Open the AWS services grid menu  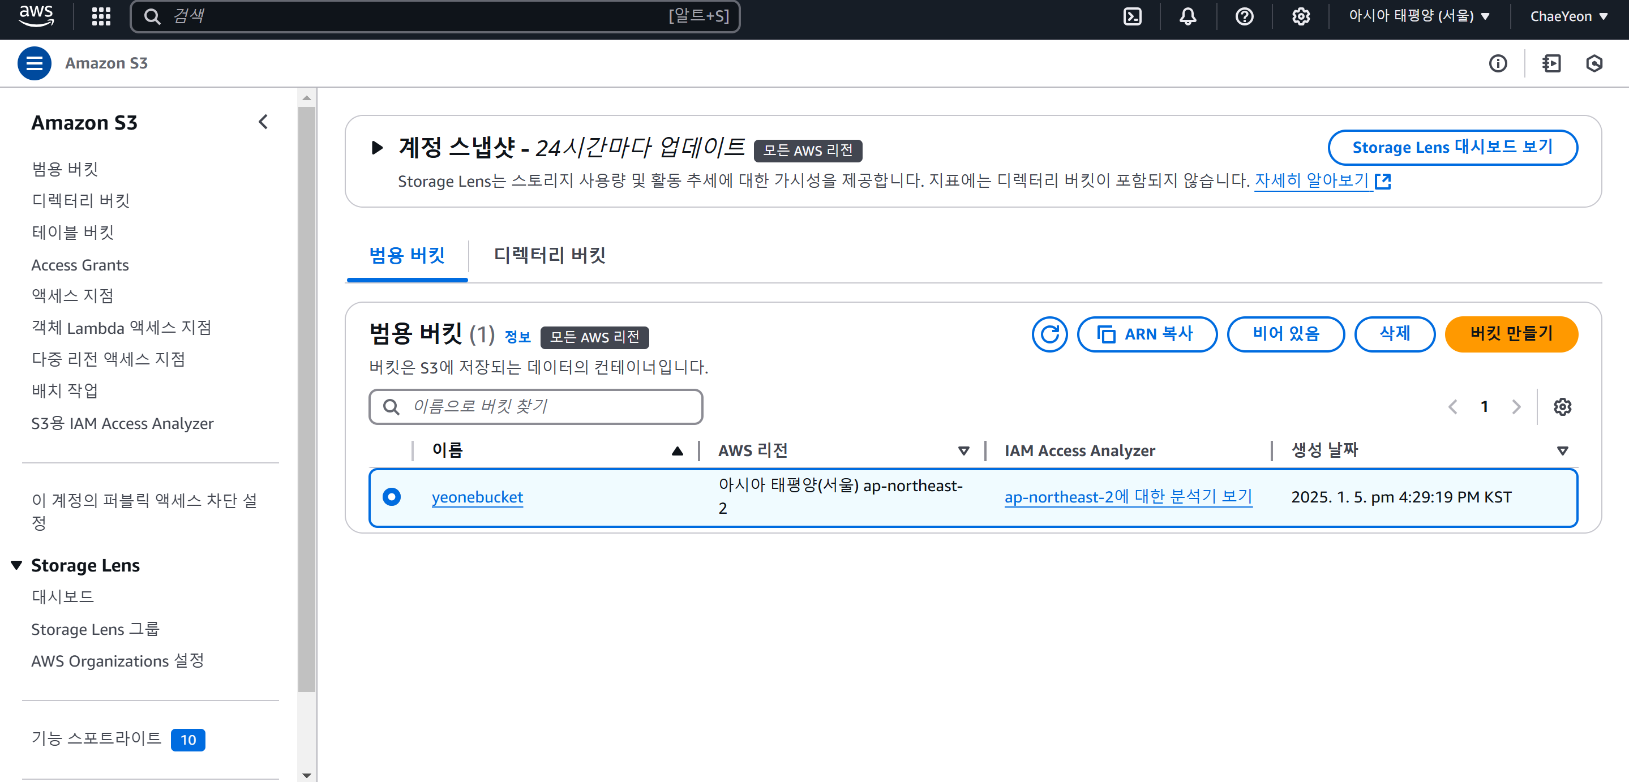(x=101, y=16)
